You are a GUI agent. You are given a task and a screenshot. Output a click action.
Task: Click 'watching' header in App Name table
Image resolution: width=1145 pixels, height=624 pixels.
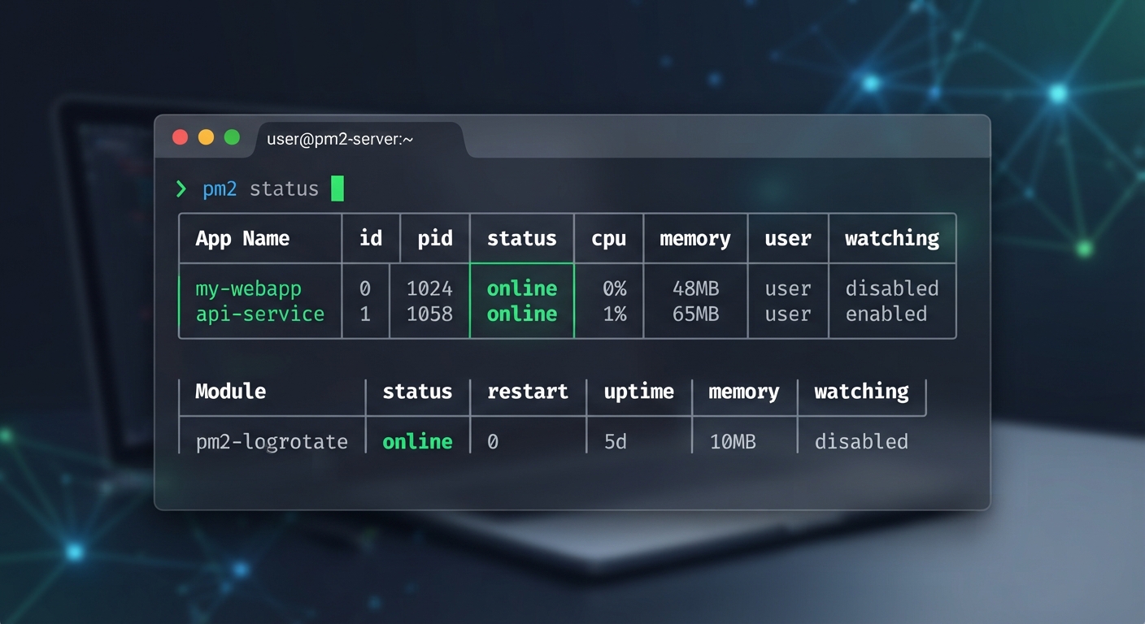pyautogui.click(x=892, y=239)
